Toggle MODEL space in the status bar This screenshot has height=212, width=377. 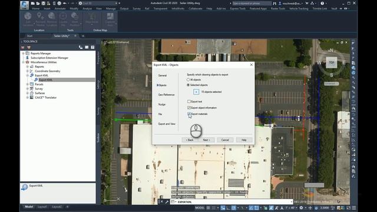[x=200, y=208]
